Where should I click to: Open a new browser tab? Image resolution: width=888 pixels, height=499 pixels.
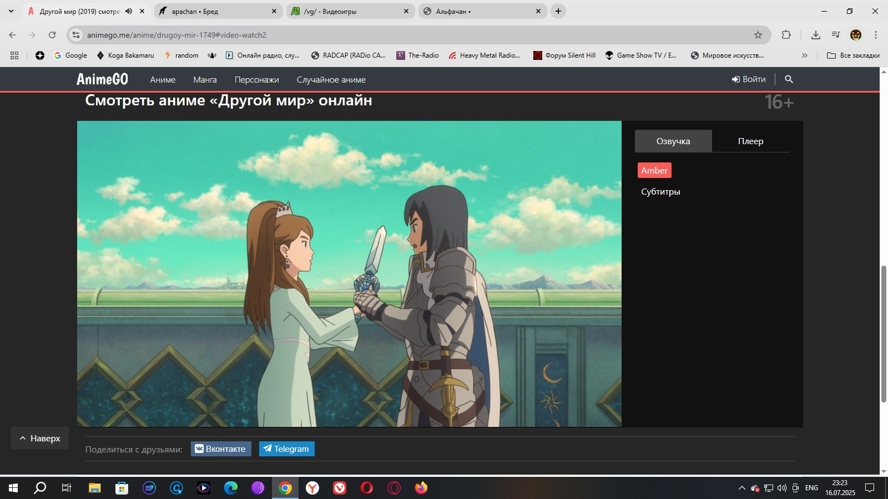pyautogui.click(x=558, y=11)
